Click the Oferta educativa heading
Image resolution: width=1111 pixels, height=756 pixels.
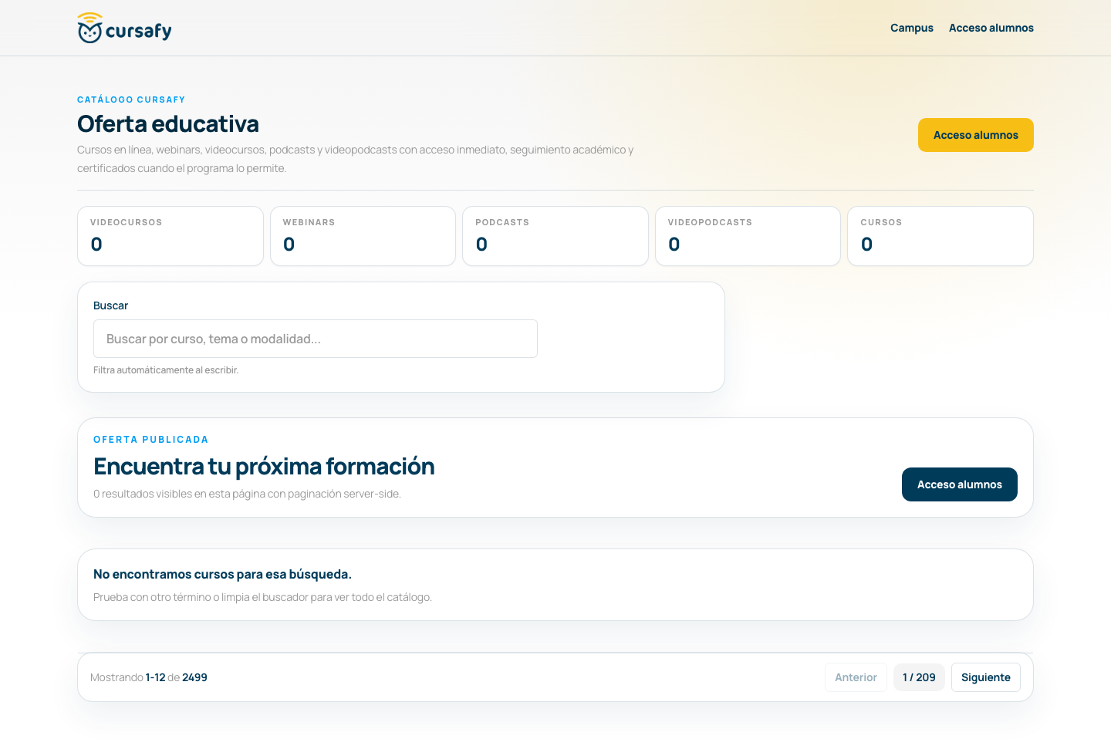coord(168,123)
